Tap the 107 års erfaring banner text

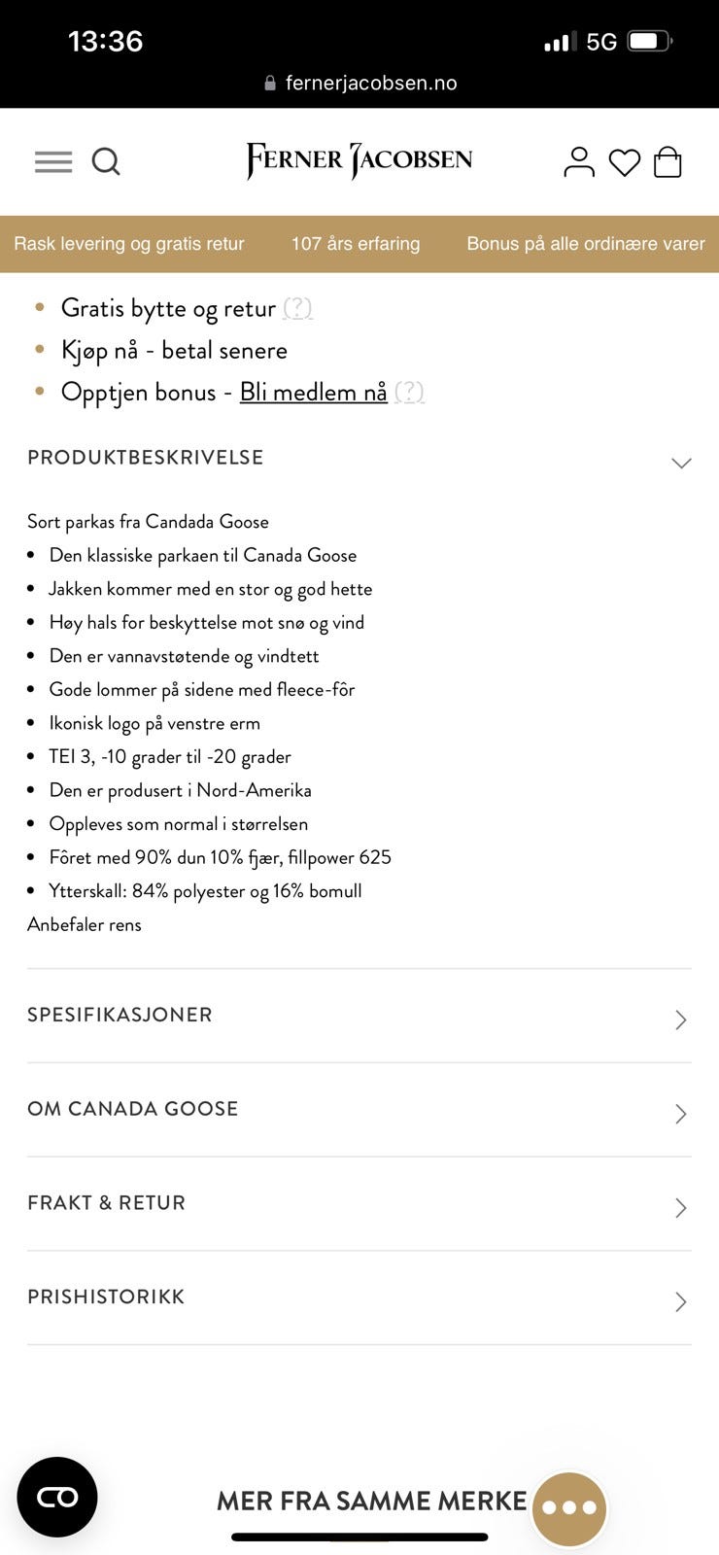[356, 244]
